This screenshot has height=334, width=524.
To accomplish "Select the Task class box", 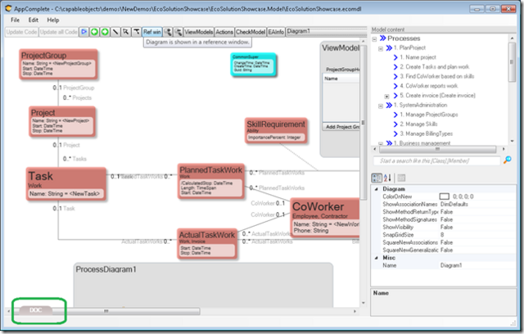I will tap(65, 184).
